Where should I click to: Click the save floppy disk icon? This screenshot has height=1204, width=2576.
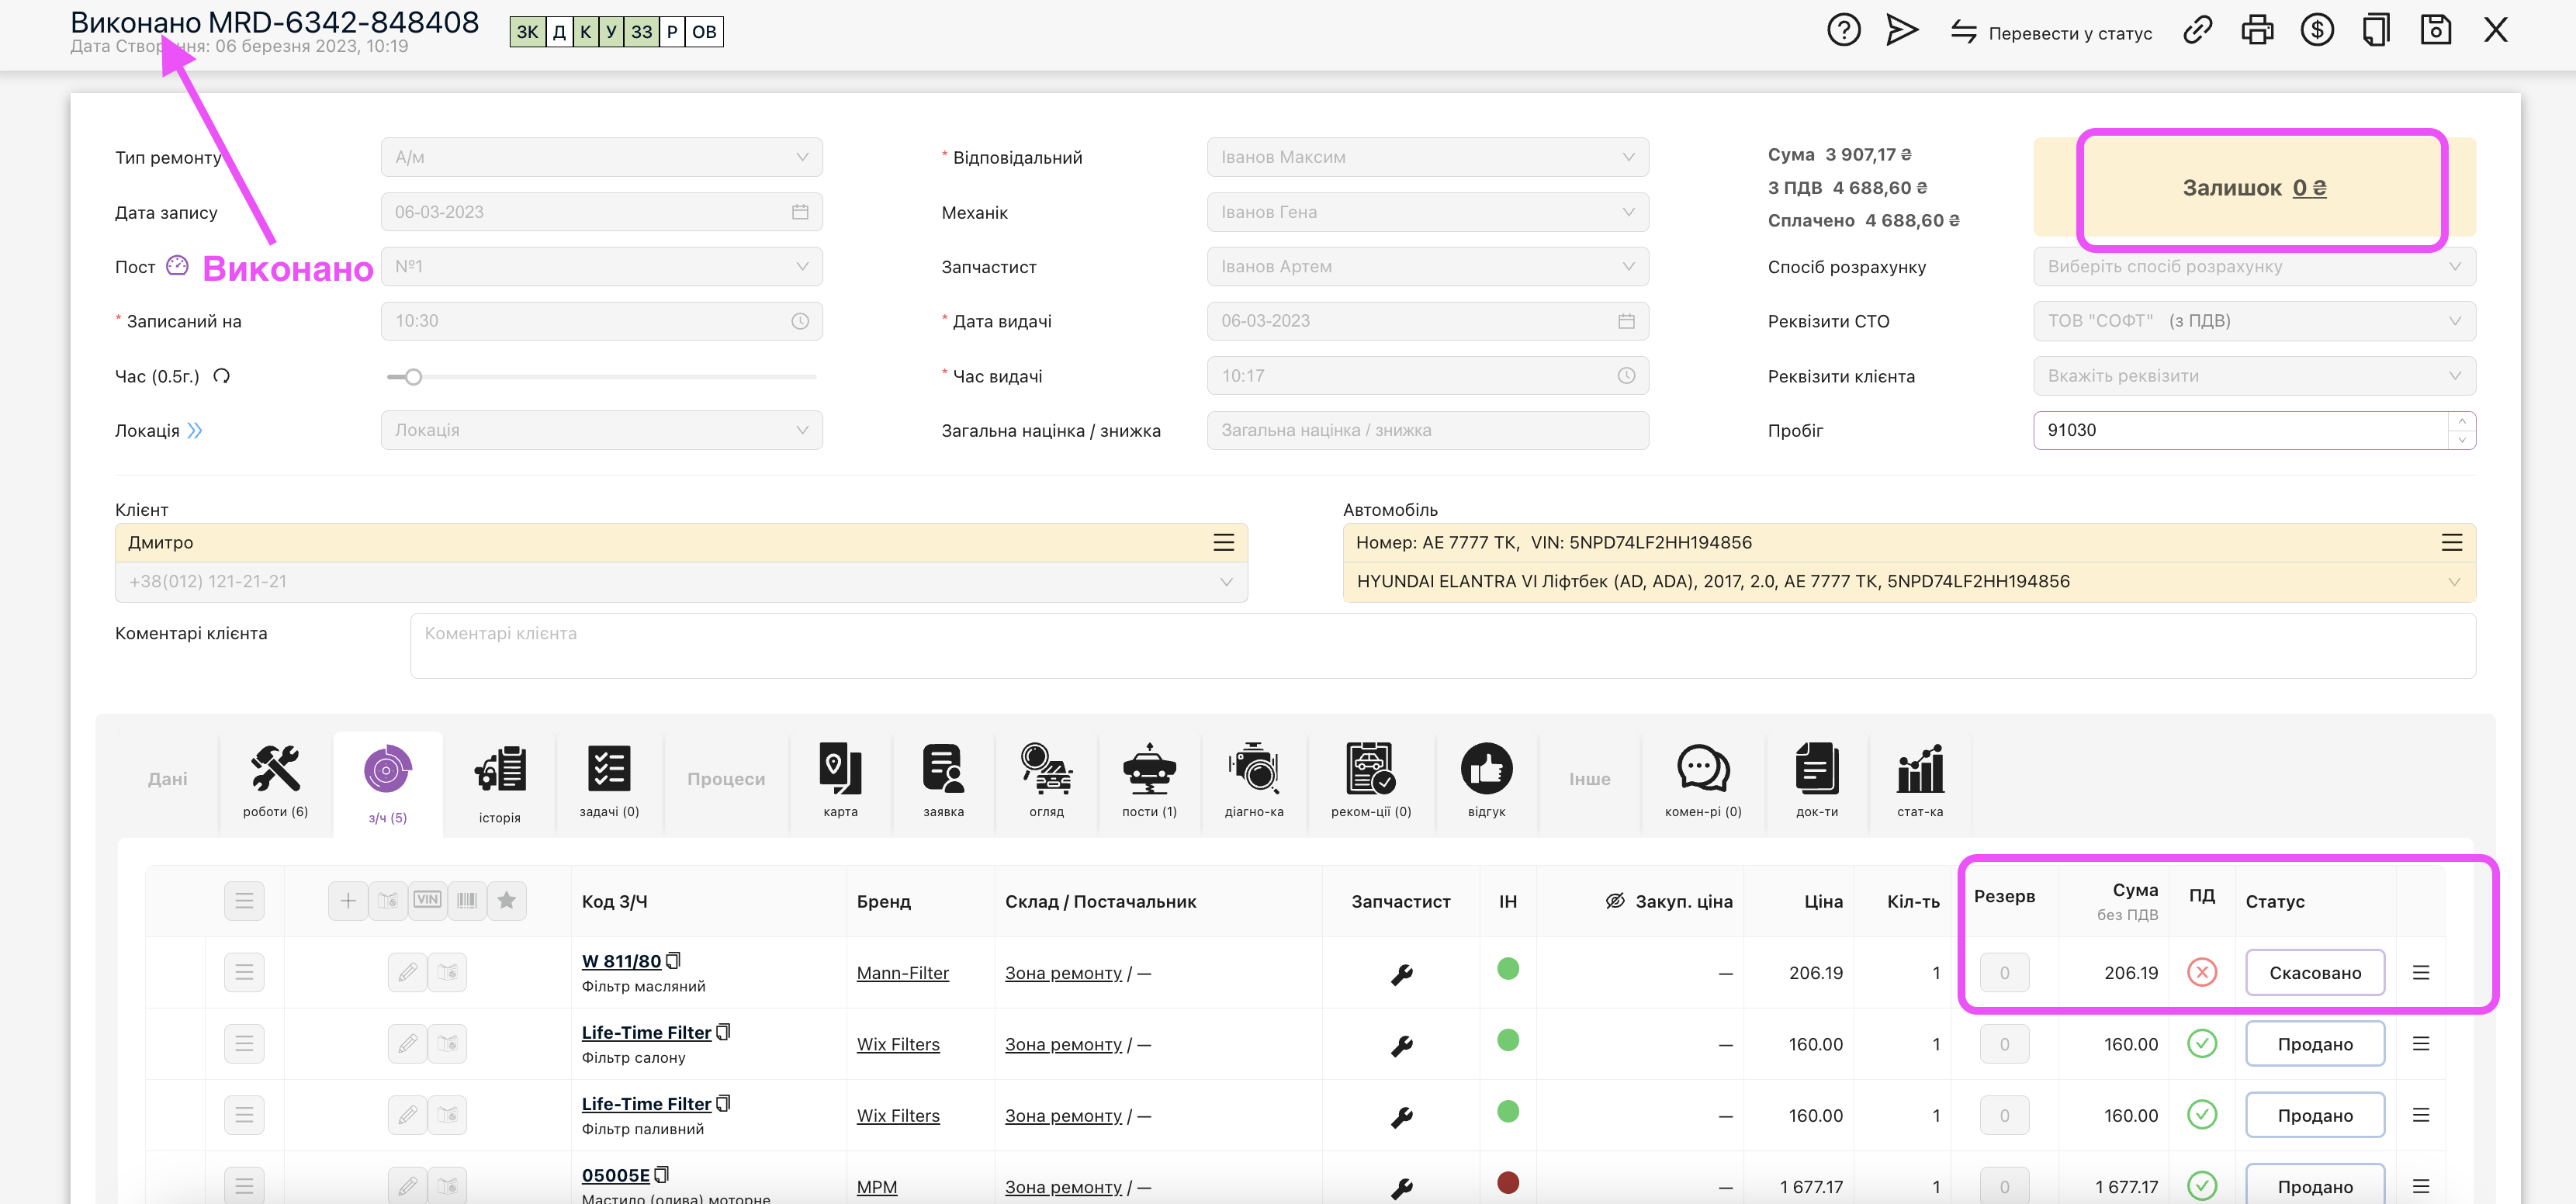point(2435,30)
